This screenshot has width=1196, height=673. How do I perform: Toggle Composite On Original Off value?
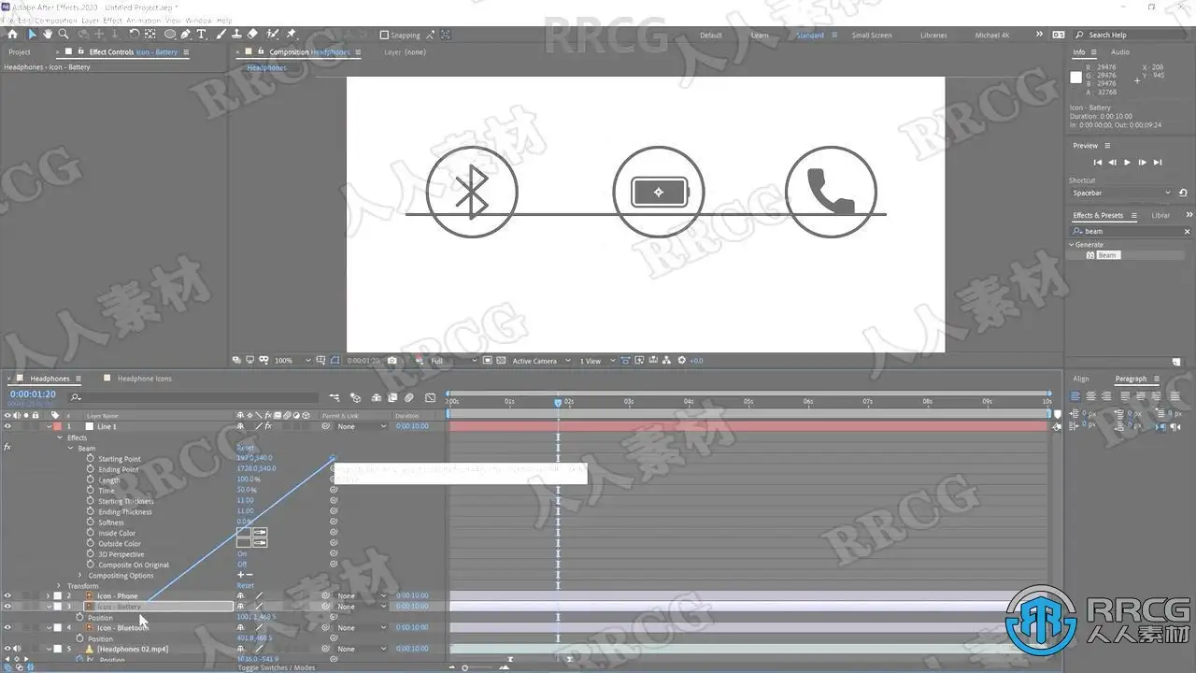242,565
